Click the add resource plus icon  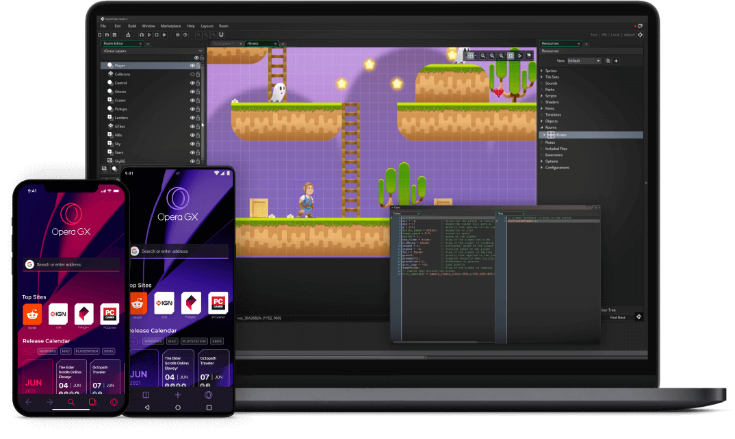(615, 61)
